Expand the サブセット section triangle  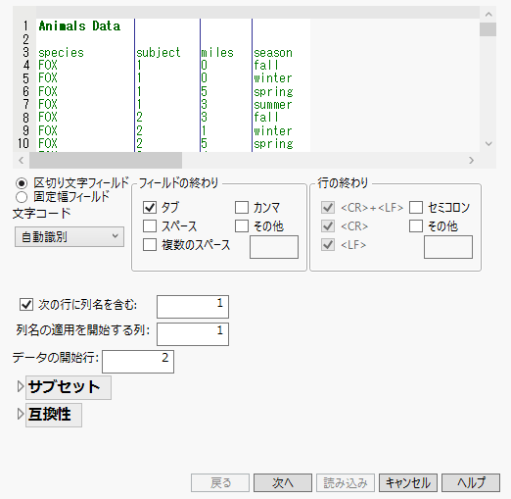tap(21, 386)
